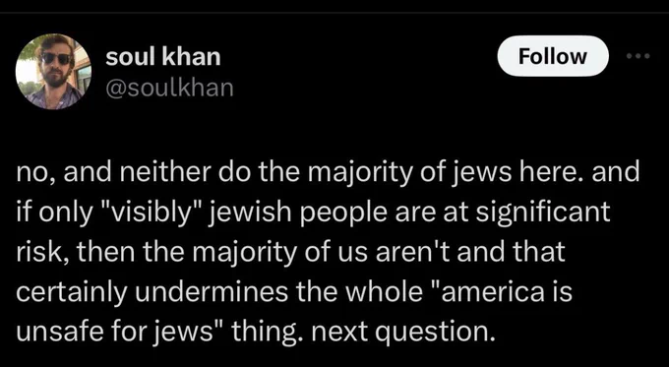The image size is (669, 367).
Task: Click the tweet line starting "no, and neither"
Action: [329, 172]
